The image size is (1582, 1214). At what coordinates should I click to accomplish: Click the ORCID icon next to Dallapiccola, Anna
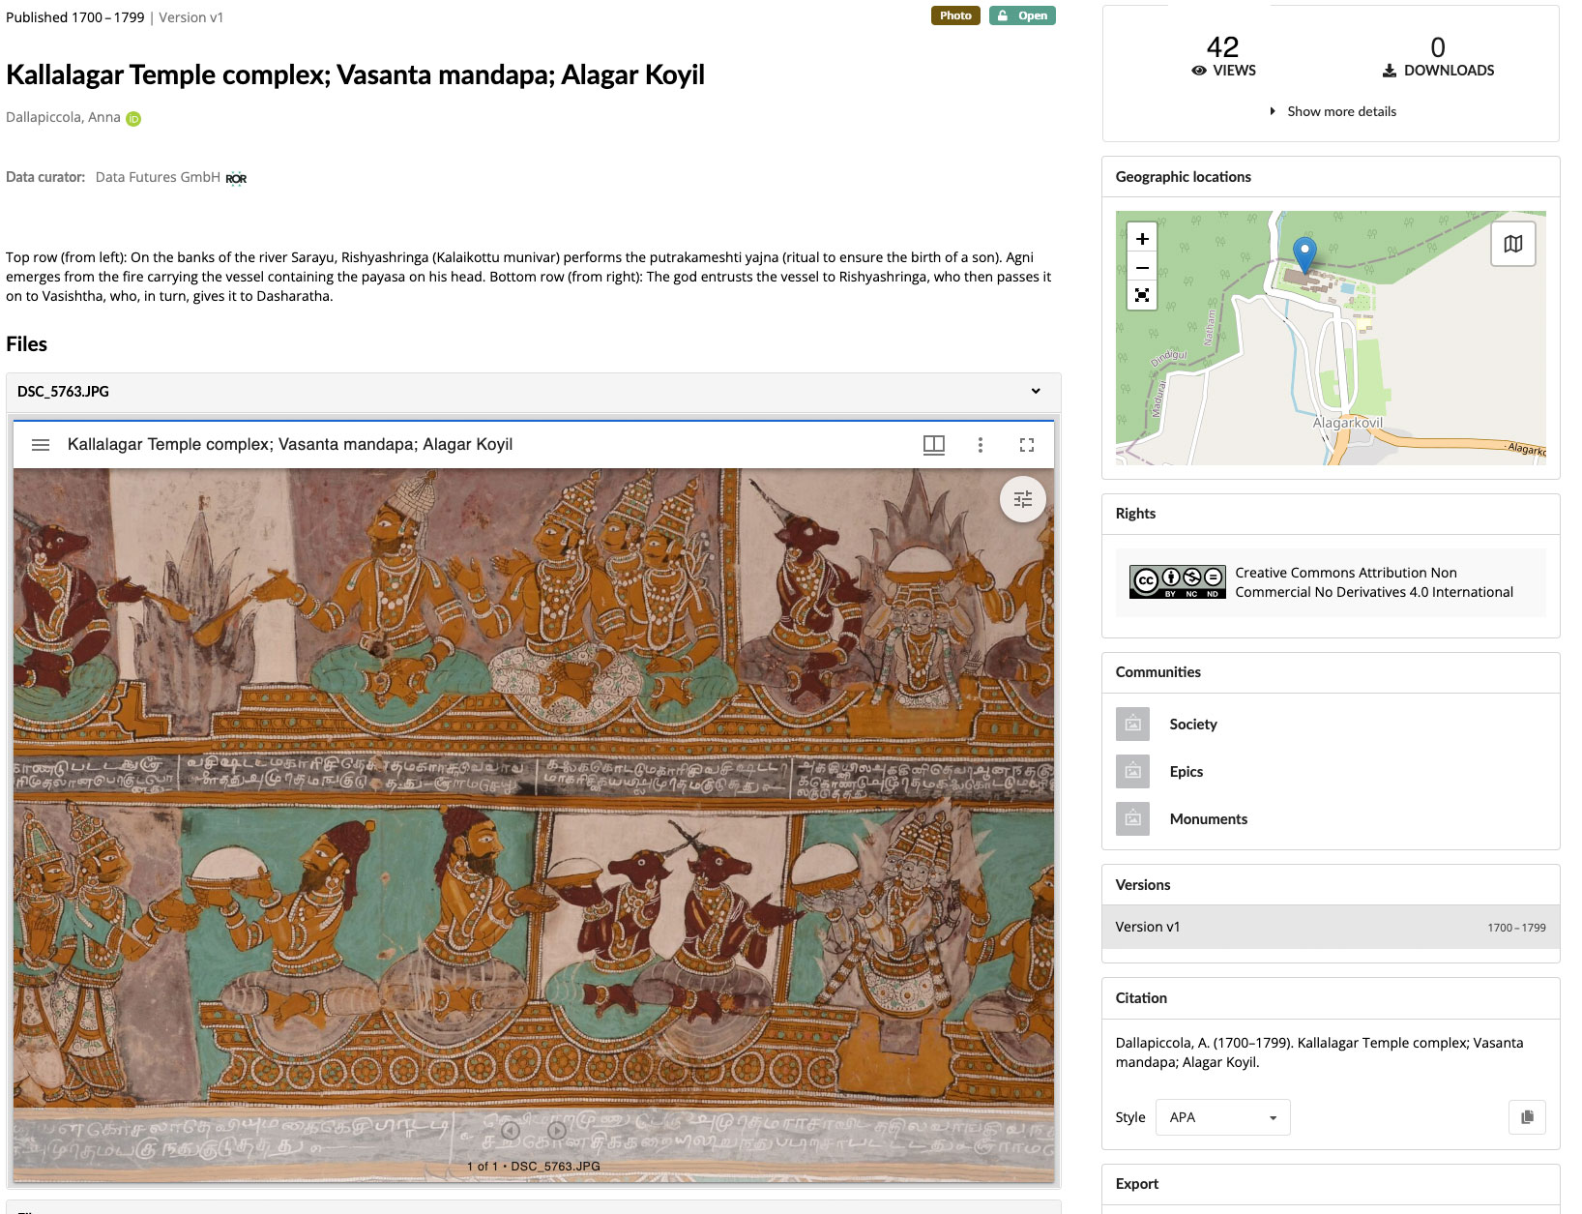tap(132, 117)
